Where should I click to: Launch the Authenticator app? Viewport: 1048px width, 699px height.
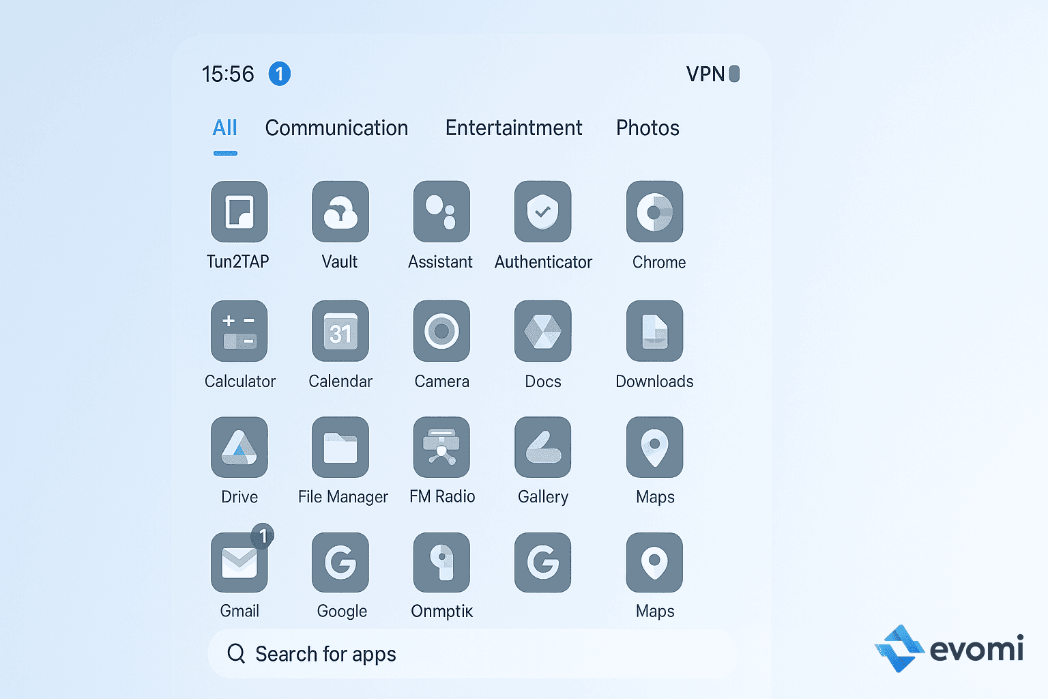click(542, 212)
